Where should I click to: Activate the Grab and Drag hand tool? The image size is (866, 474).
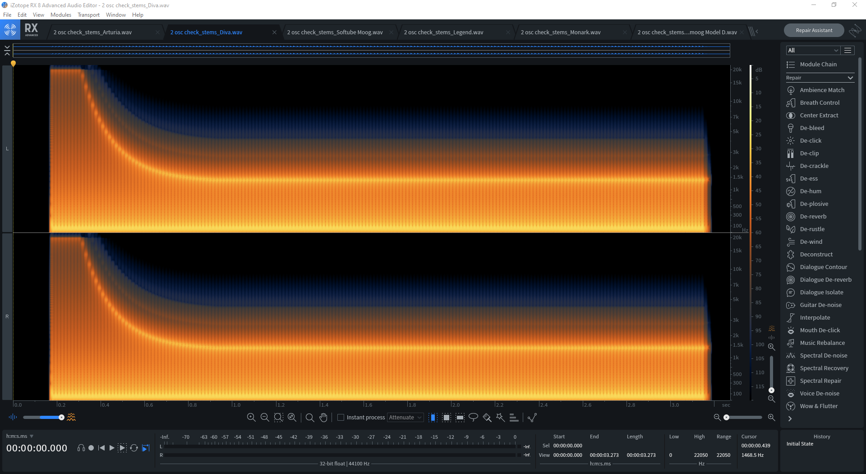pyautogui.click(x=323, y=417)
